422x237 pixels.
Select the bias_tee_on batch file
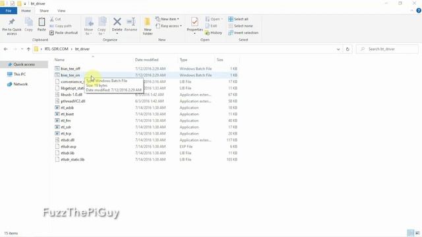146,75
